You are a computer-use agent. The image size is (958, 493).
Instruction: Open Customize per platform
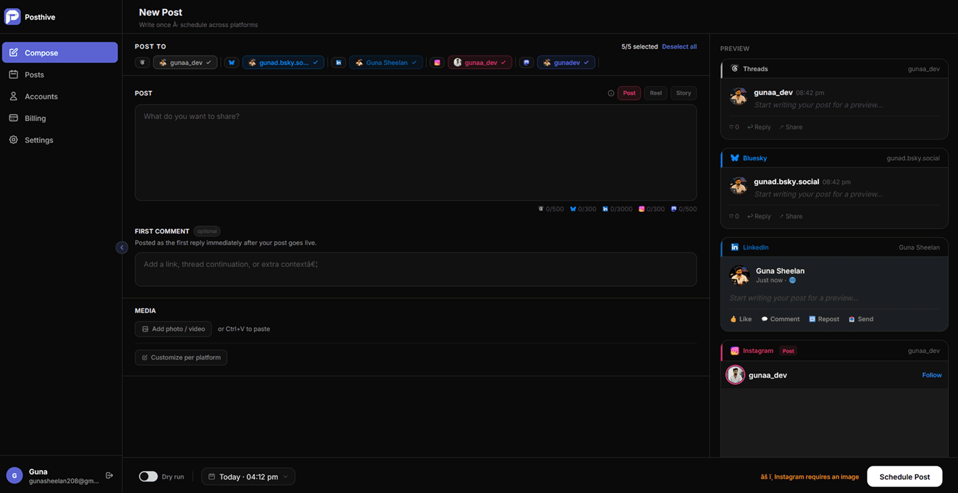click(x=181, y=358)
